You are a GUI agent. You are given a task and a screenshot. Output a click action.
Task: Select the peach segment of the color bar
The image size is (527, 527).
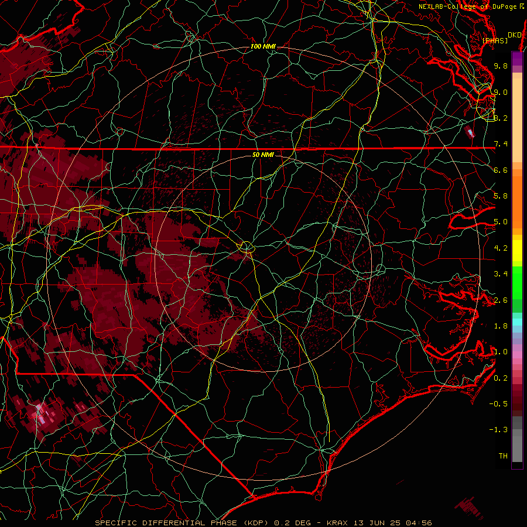point(517,121)
